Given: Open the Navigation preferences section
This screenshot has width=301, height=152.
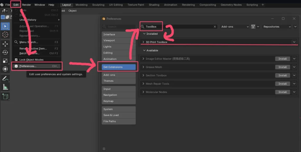Looking at the screenshot, I should [x=119, y=95].
